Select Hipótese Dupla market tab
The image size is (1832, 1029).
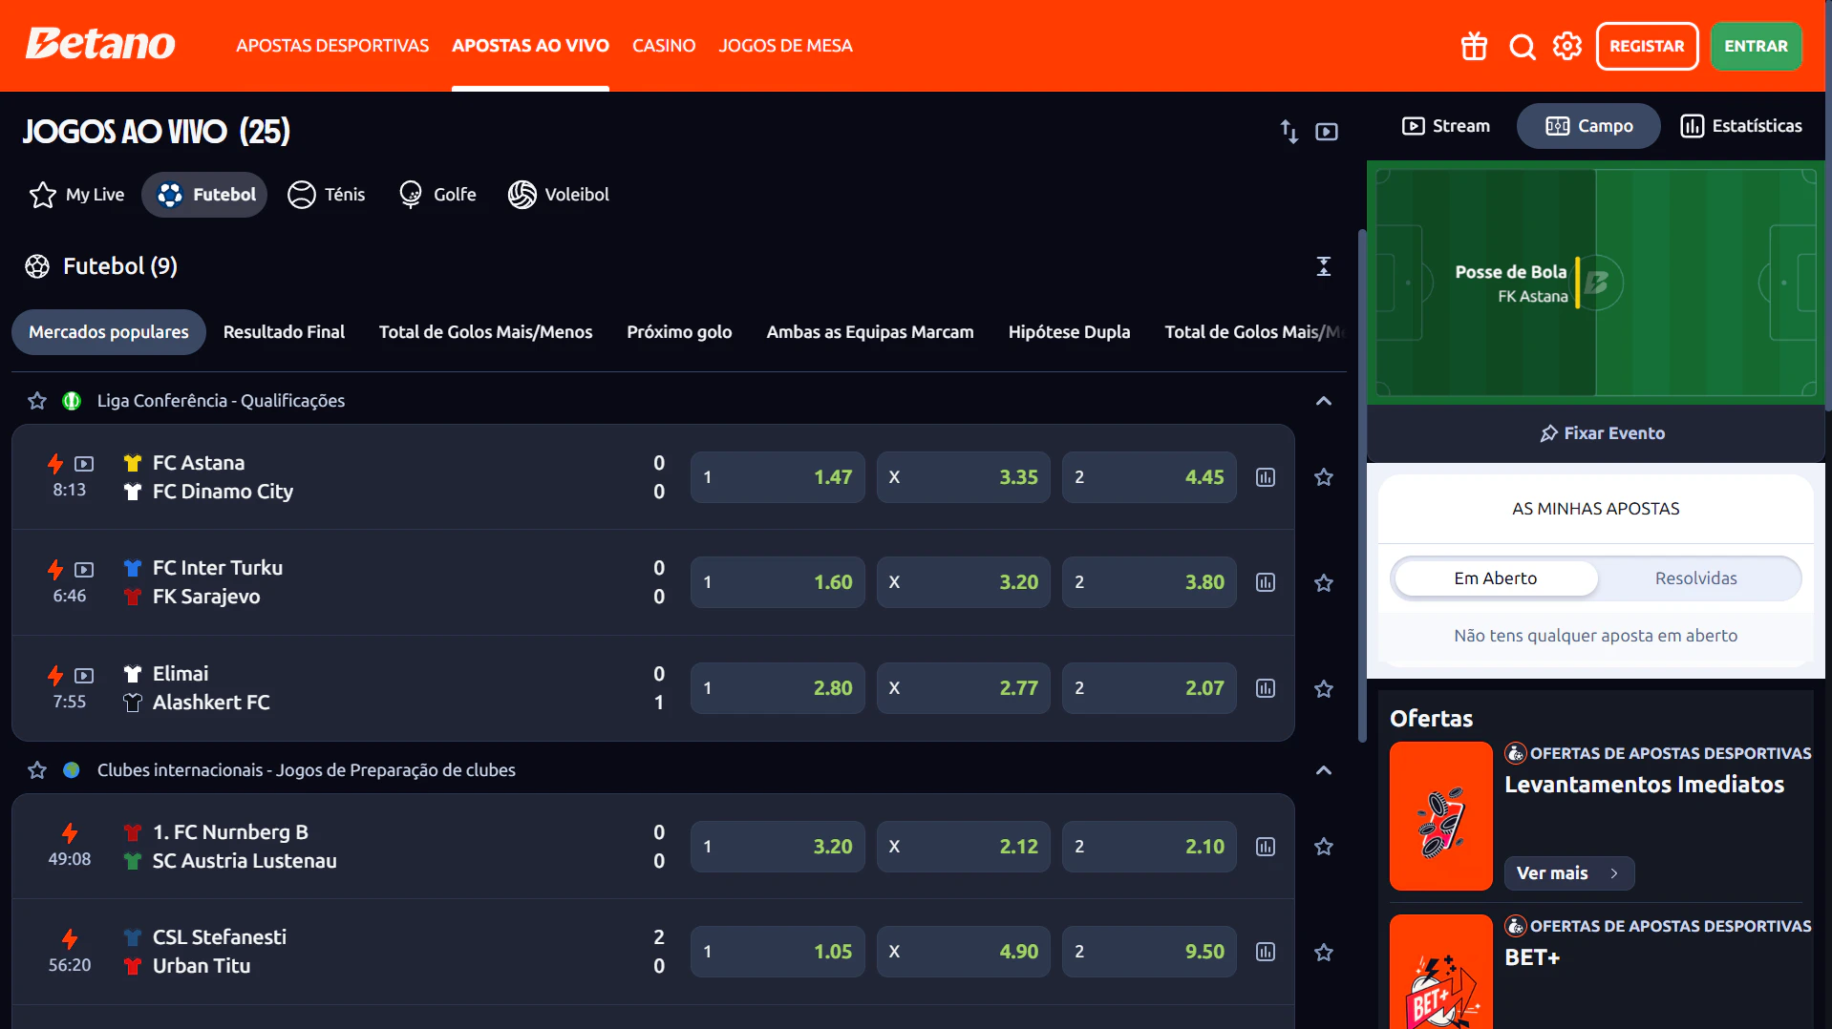1069,332
